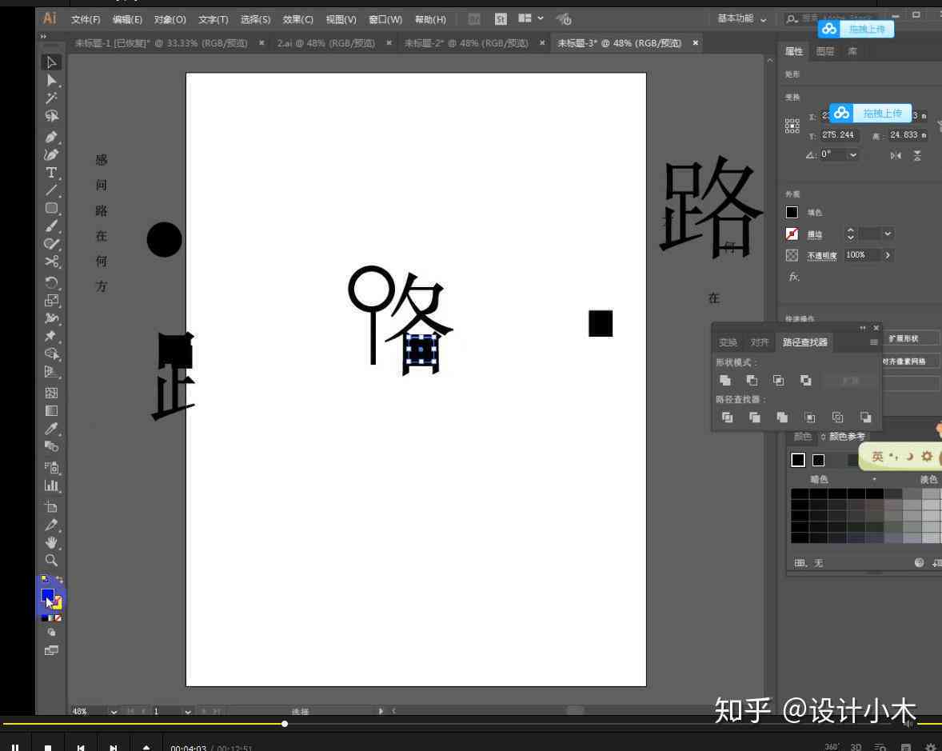The height and width of the screenshot is (751, 942).
Task: Expand opacity 100% arrow
Action: tap(888, 255)
